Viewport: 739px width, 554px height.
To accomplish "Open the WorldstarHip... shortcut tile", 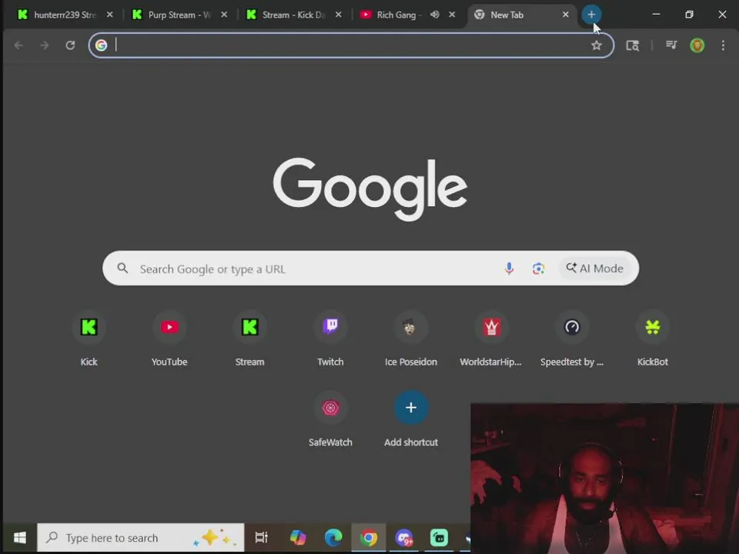I will tap(491, 339).
